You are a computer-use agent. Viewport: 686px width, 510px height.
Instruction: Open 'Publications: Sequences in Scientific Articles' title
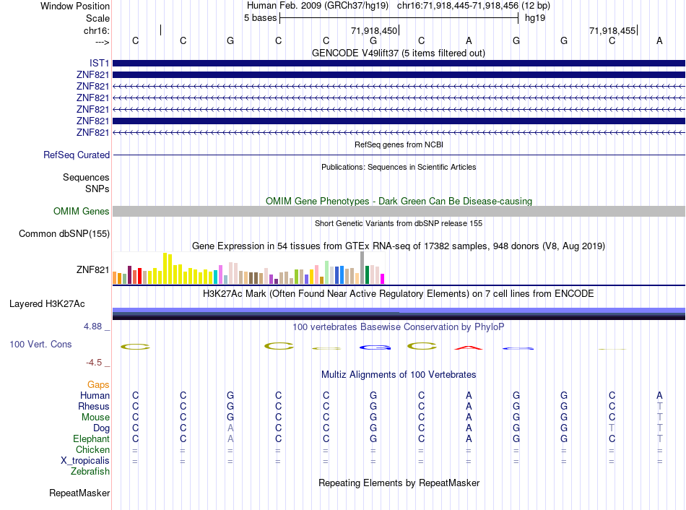[399, 167]
